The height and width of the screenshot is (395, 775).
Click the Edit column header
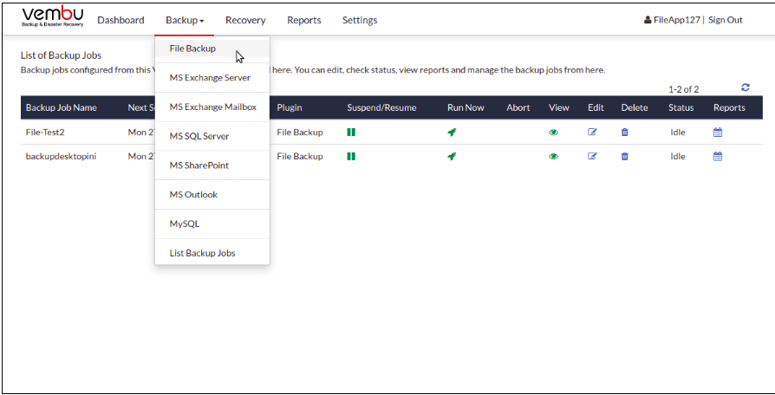point(596,107)
